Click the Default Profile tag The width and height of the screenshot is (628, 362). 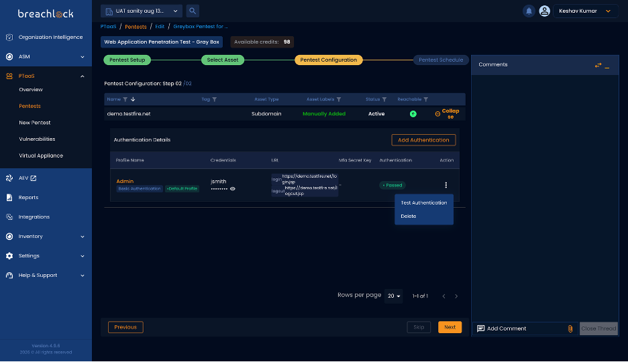pos(182,189)
